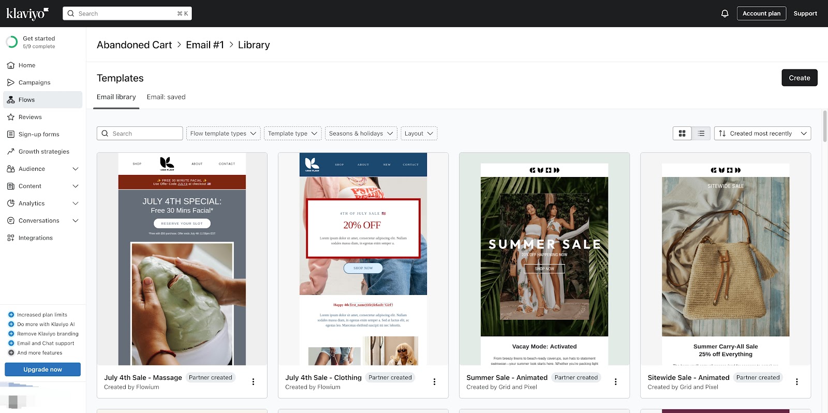Click the Conversations chat icon
The width and height of the screenshot is (828, 413).
(x=11, y=220)
